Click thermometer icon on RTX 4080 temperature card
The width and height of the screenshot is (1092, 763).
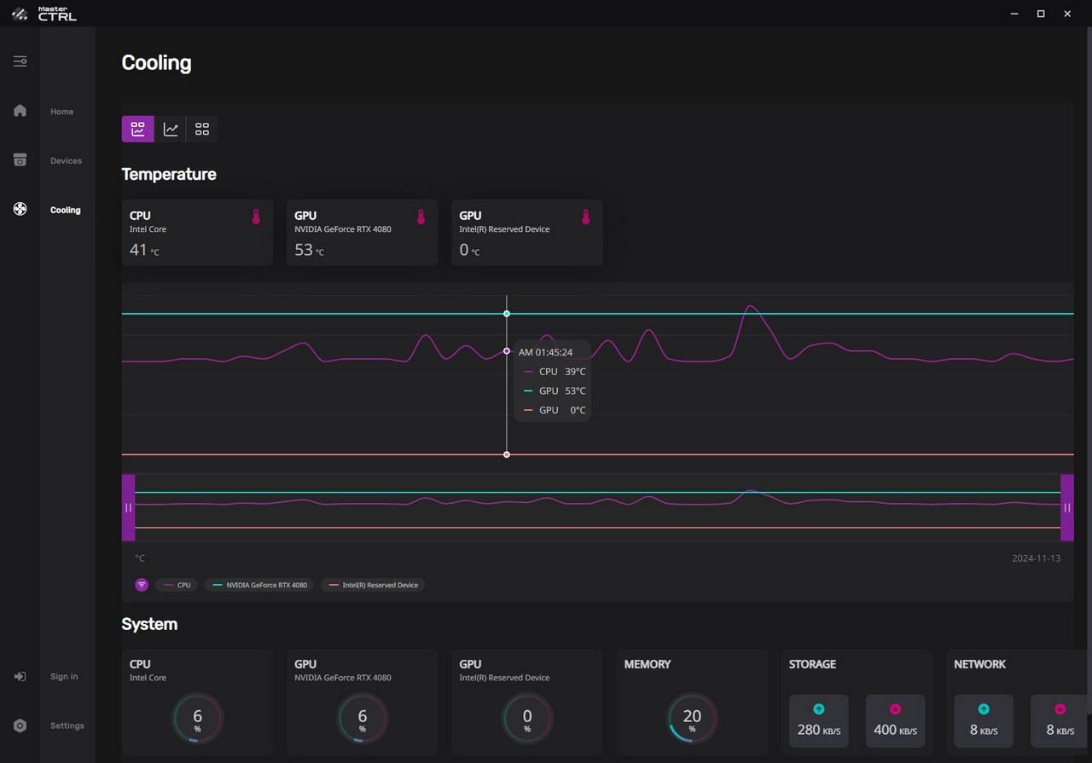click(x=421, y=217)
